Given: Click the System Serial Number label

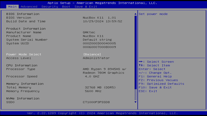Looking at the screenshot, I should tap(27, 40).
